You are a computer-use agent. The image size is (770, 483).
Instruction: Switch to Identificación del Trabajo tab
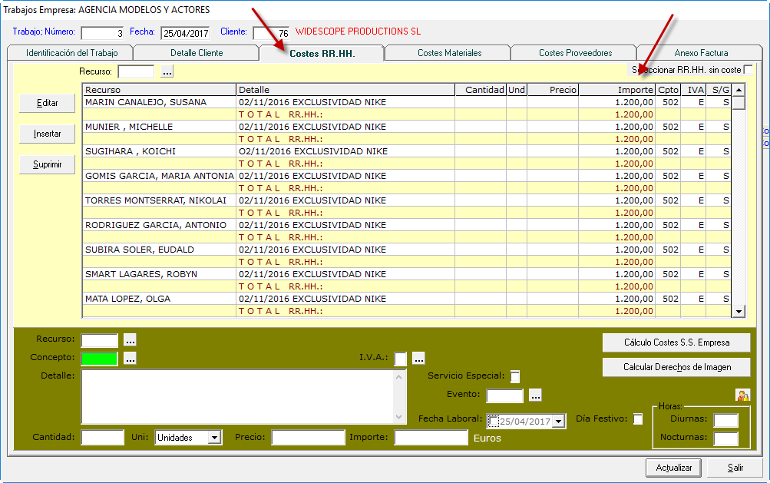tap(71, 53)
